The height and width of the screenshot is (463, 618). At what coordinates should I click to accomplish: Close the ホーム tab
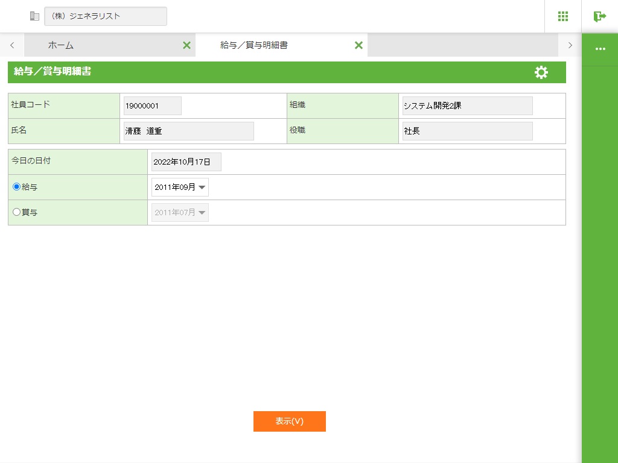186,45
